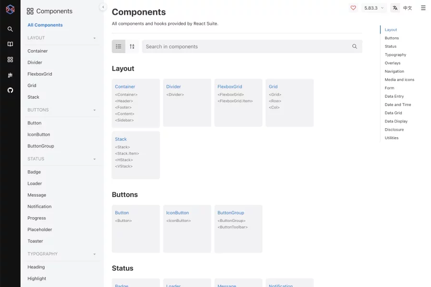Click the React Suite logo

click(x=10, y=9)
